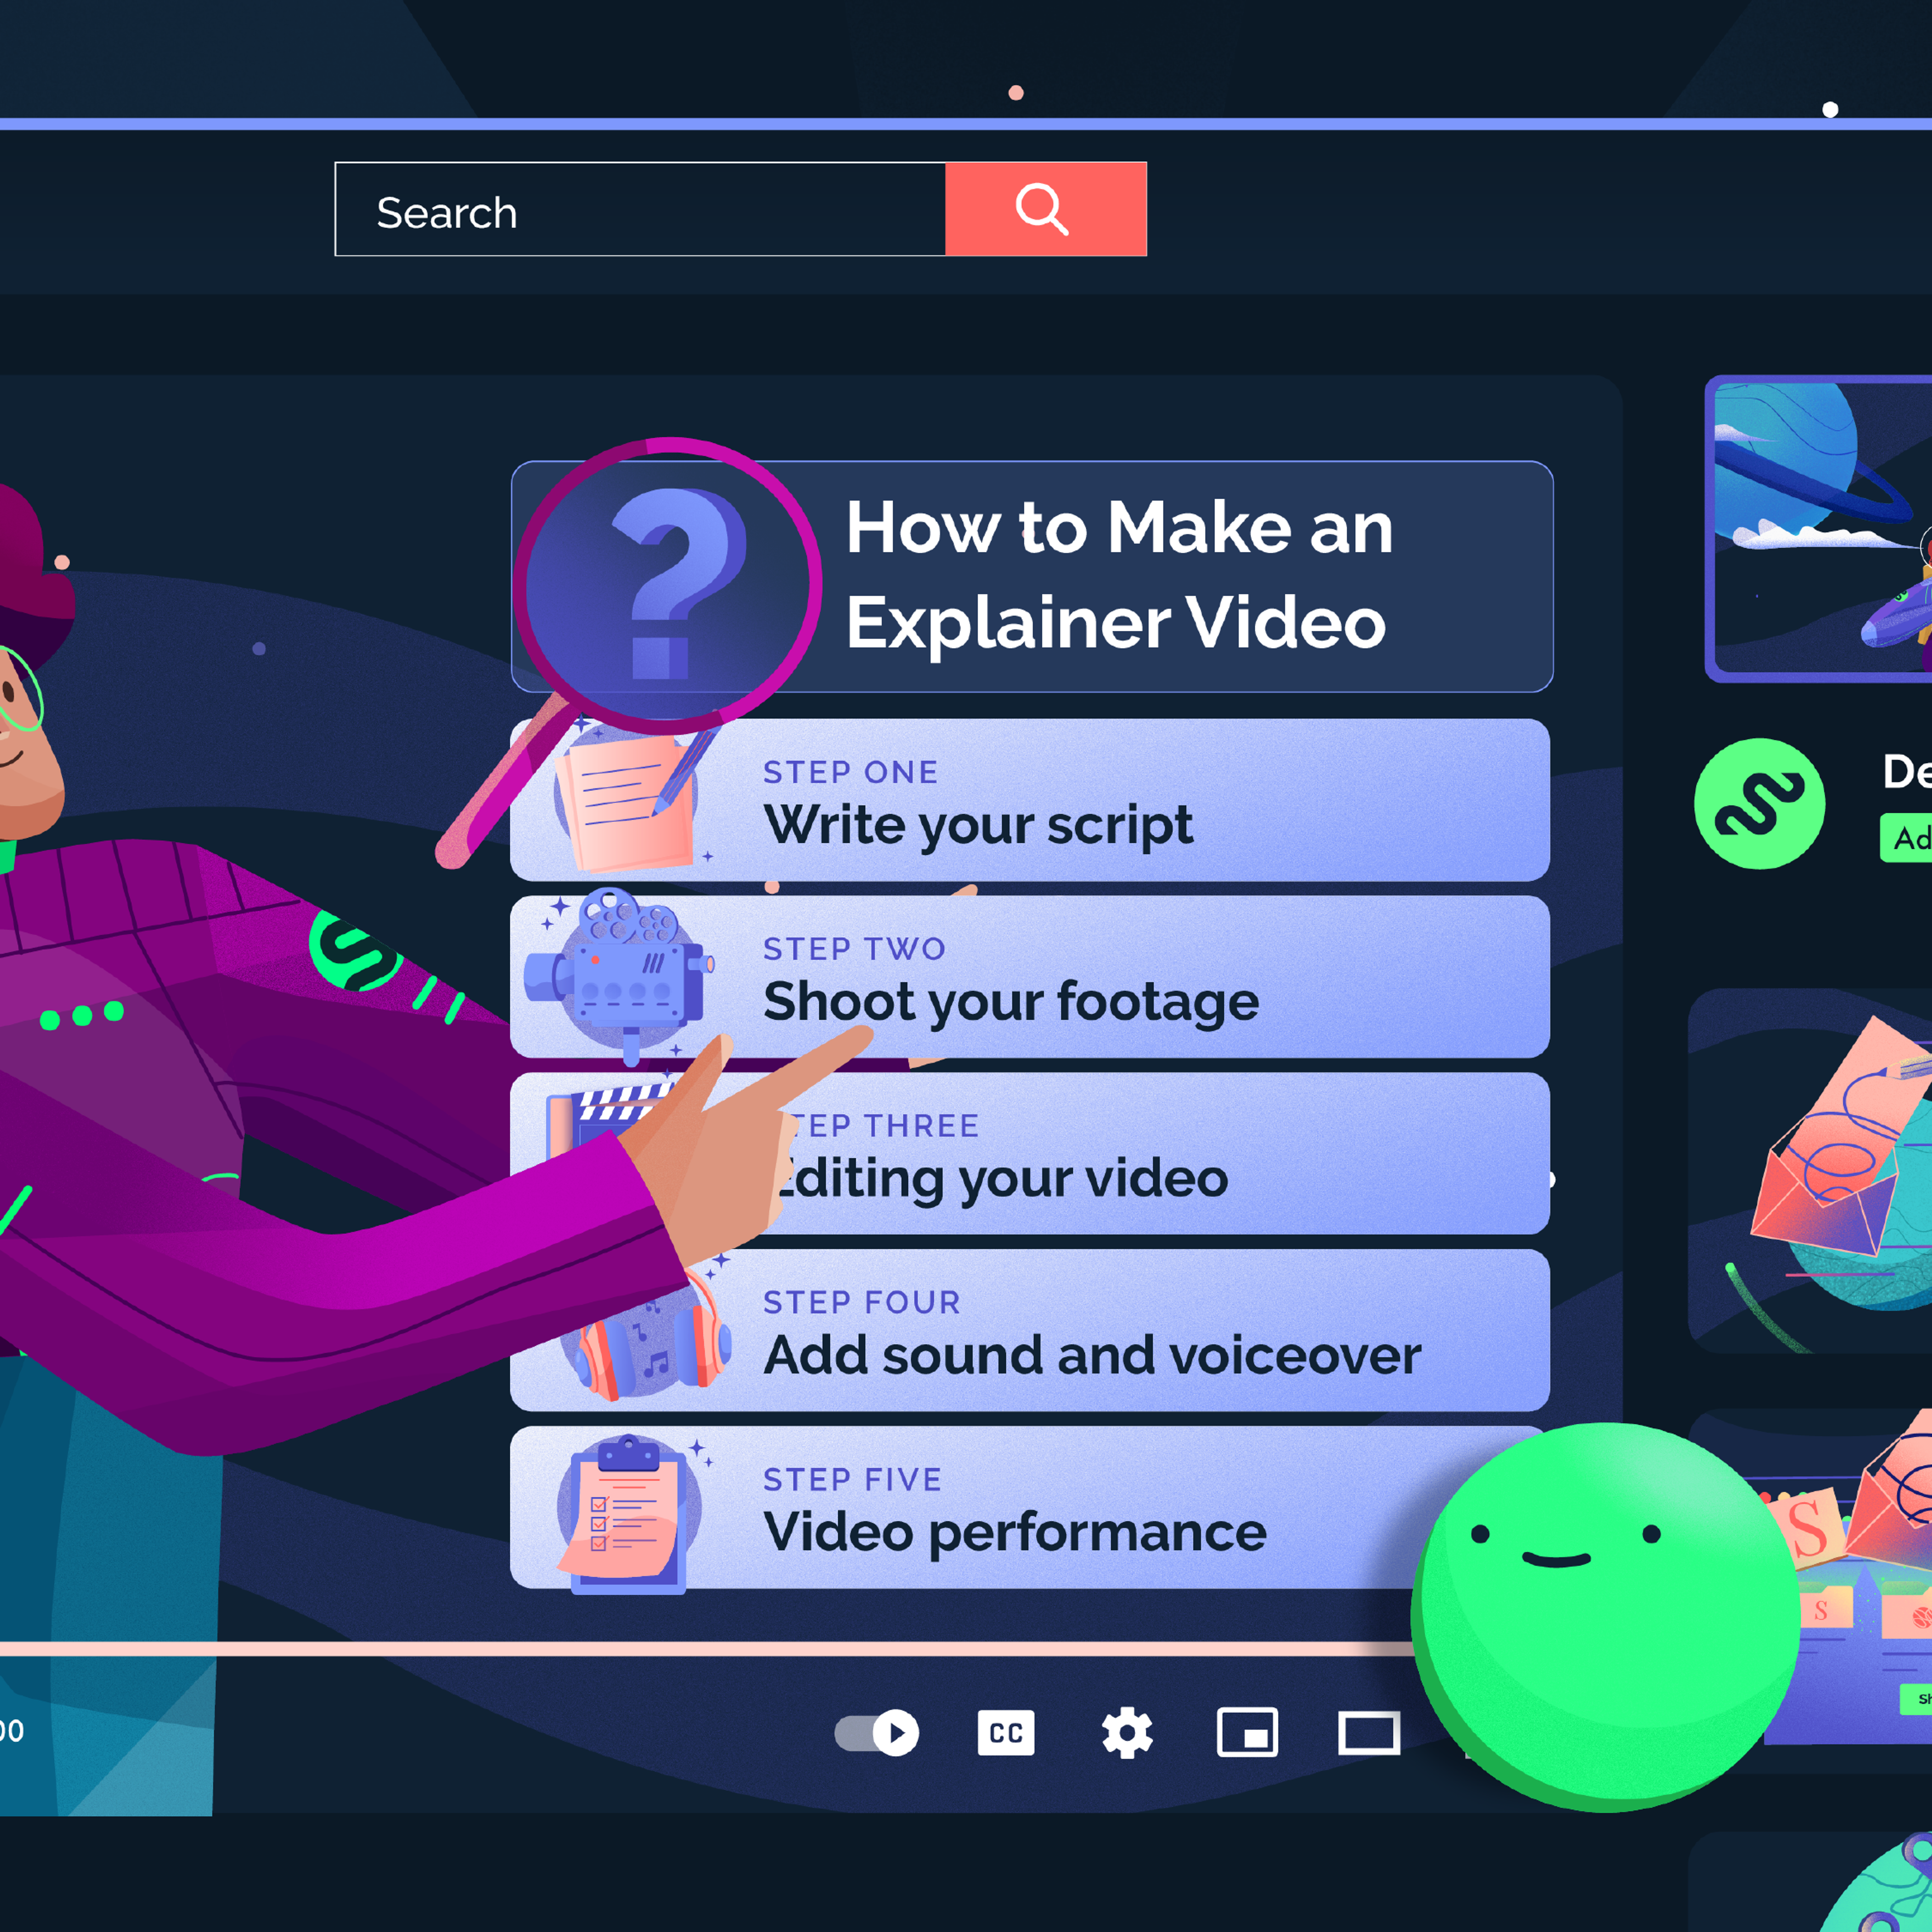Click the red search magnifier button
1932x1932 pixels.
pos(1045,209)
